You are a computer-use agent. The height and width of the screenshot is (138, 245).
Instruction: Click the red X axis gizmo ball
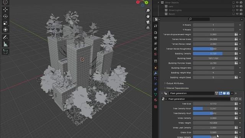pos(138,2)
